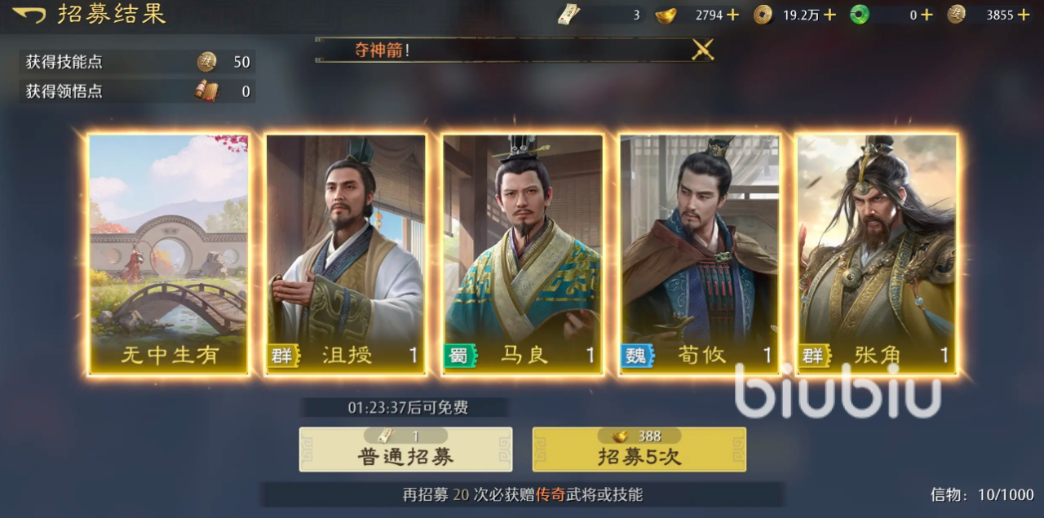Open the 马良 general card
Screen dimensions: 1044x518
[x=523, y=255]
